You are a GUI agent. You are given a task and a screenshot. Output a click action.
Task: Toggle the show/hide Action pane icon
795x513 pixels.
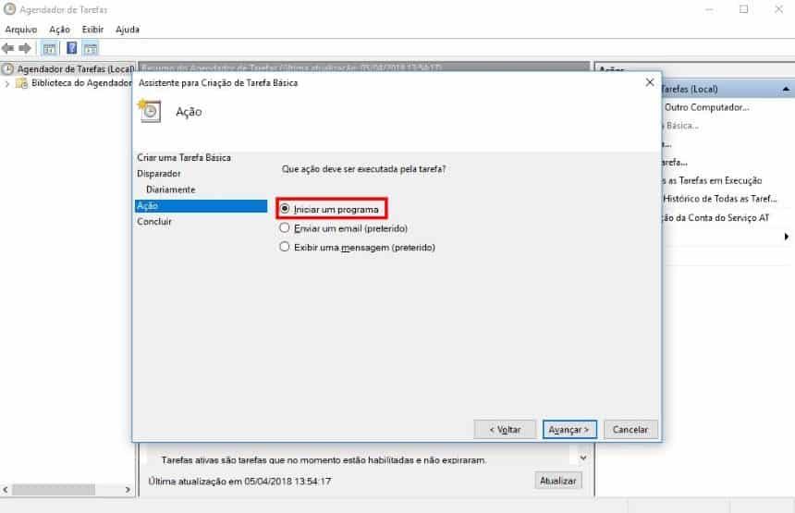[91, 49]
